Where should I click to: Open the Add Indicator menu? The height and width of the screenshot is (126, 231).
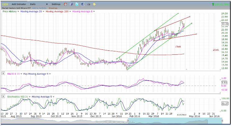(x=19, y=4)
